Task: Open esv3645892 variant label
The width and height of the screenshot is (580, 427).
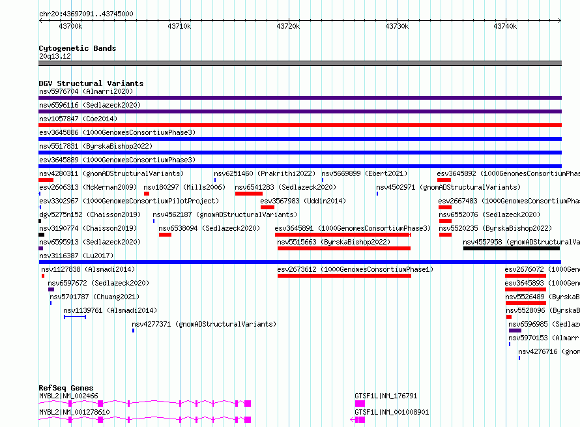Action: point(508,173)
